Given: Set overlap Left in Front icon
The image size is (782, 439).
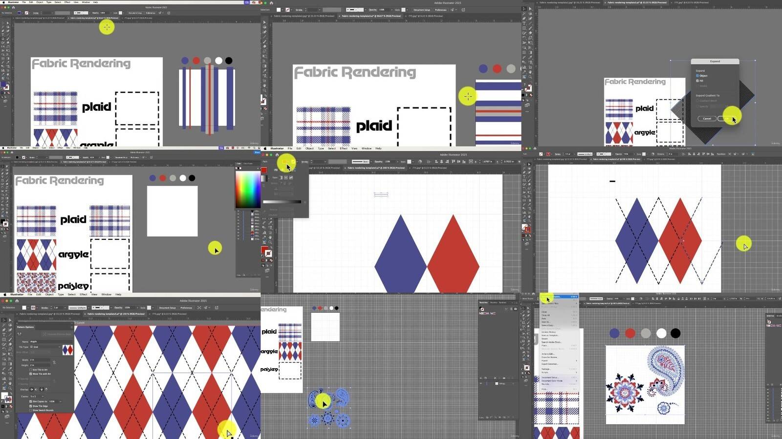Looking at the screenshot, I should [x=31, y=389].
